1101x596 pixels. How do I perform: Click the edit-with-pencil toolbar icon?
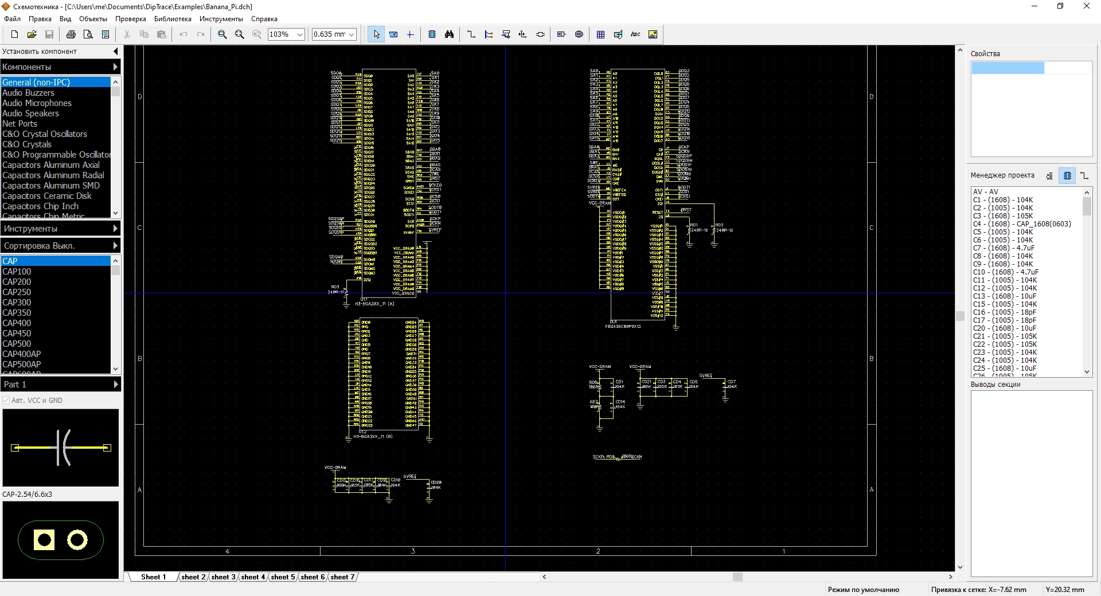coord(618,34)
